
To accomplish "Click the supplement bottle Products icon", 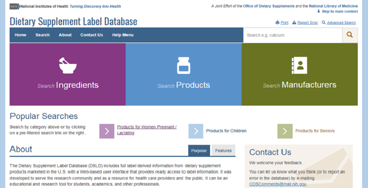I will (x=184, y=65).
